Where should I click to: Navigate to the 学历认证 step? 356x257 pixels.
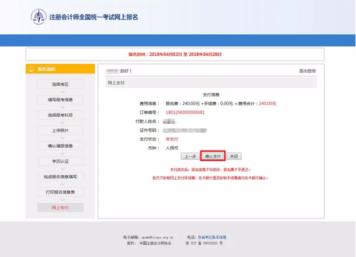(60, 161)
